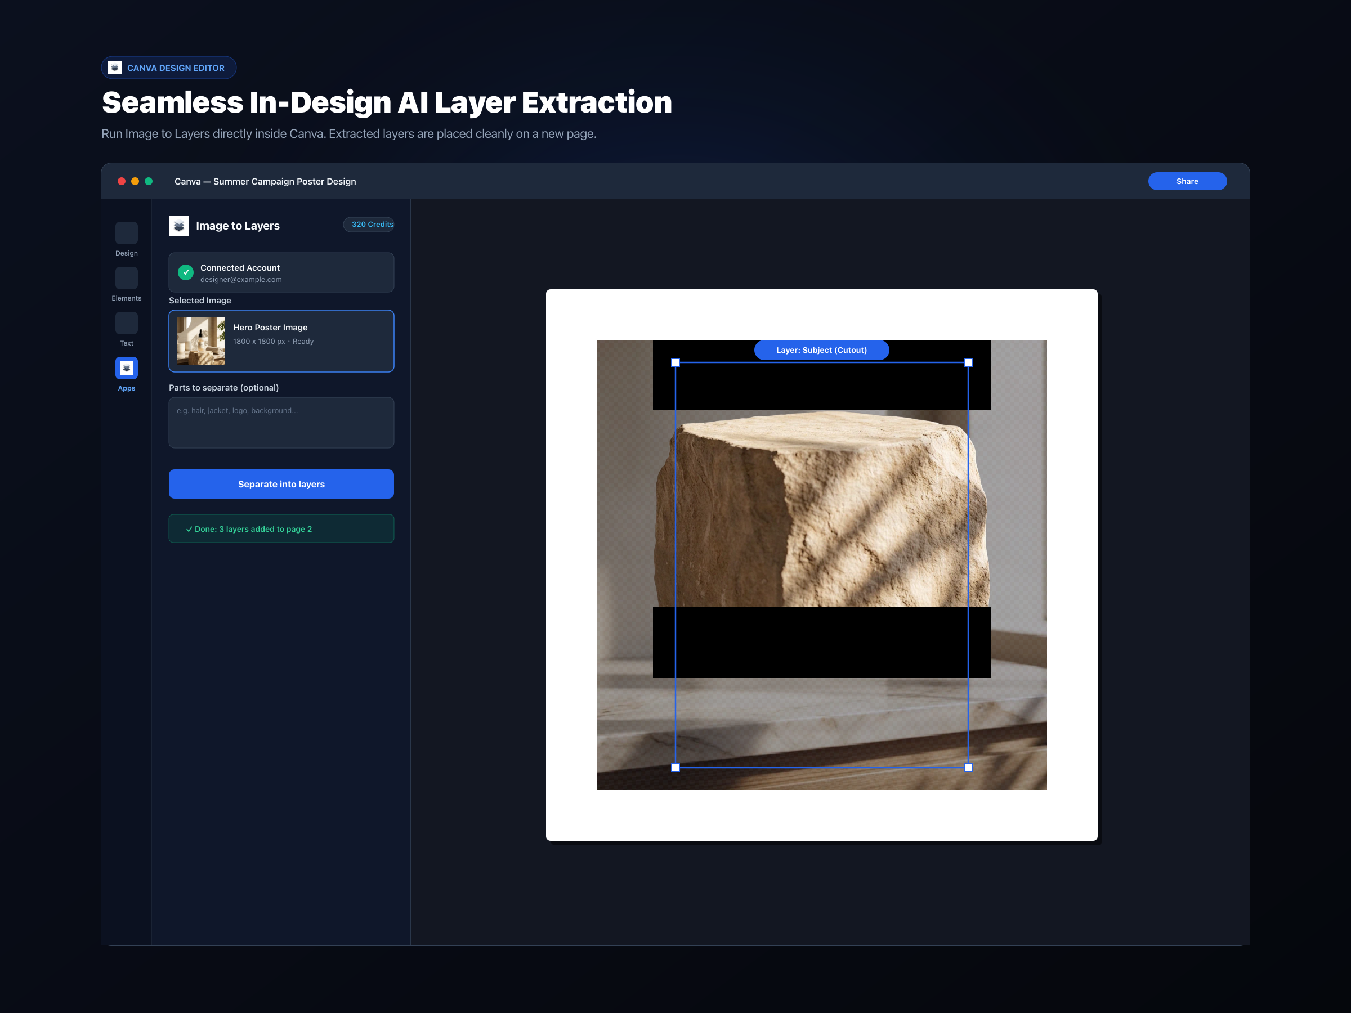Click the Done: 3 layers added message
The width and height of the screenshot is (1351, 1013).
(x=281, y=529)
